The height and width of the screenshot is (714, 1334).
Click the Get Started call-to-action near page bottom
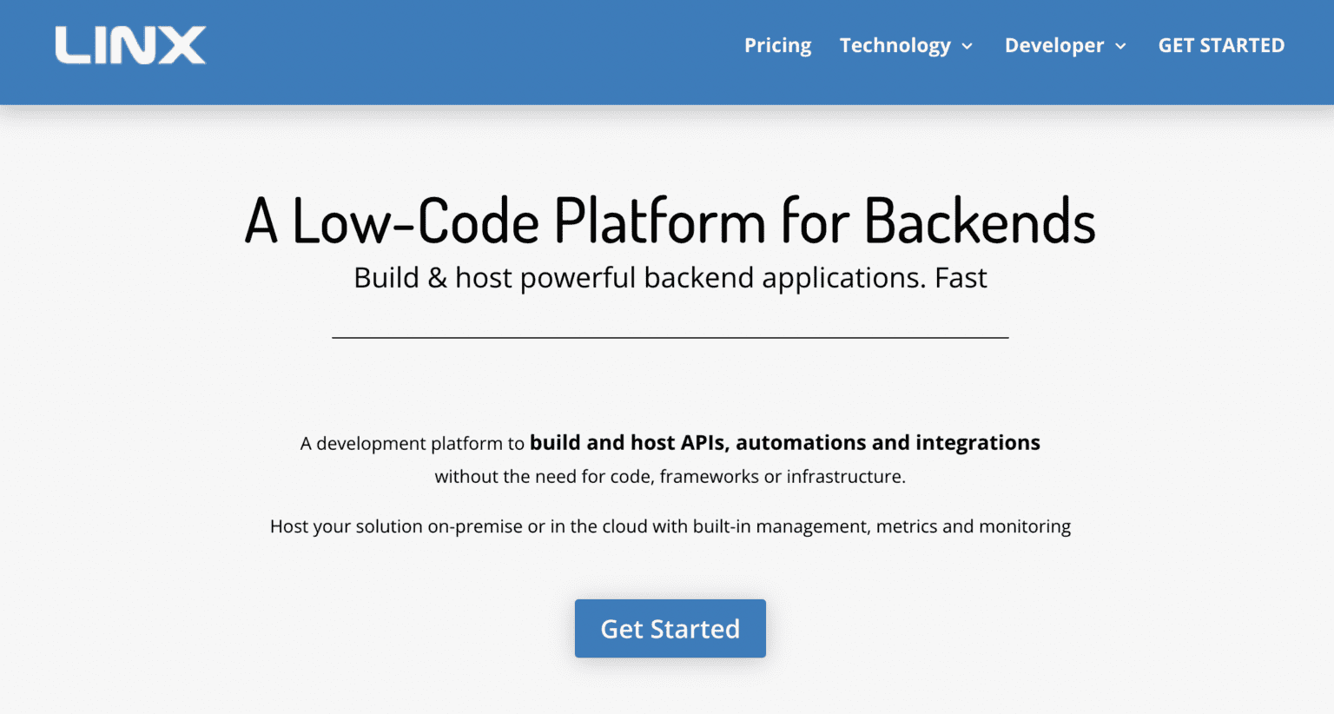click(670, 628)
